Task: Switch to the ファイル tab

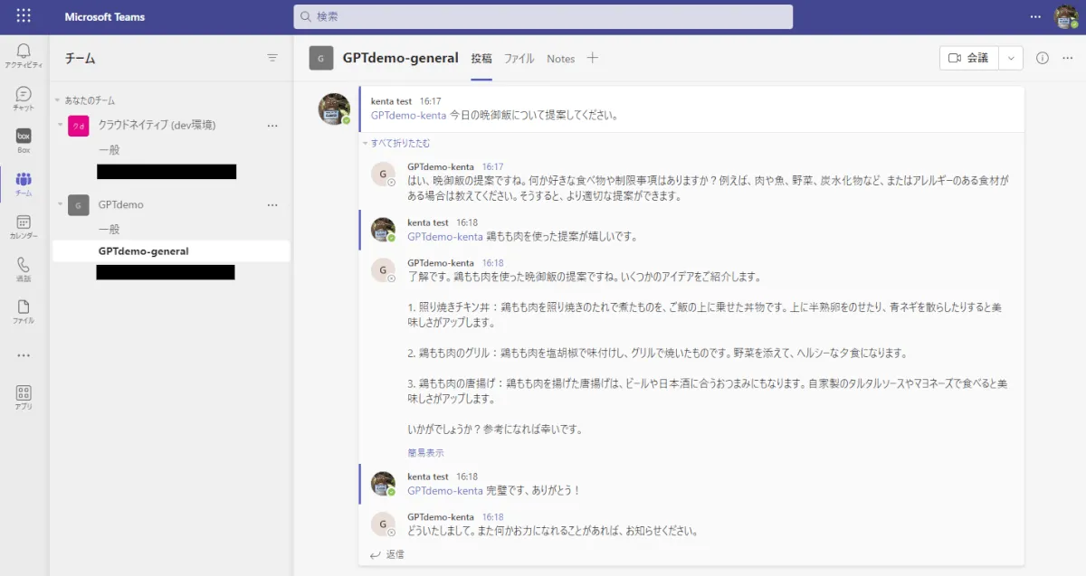Action: (x=519, y=59)
